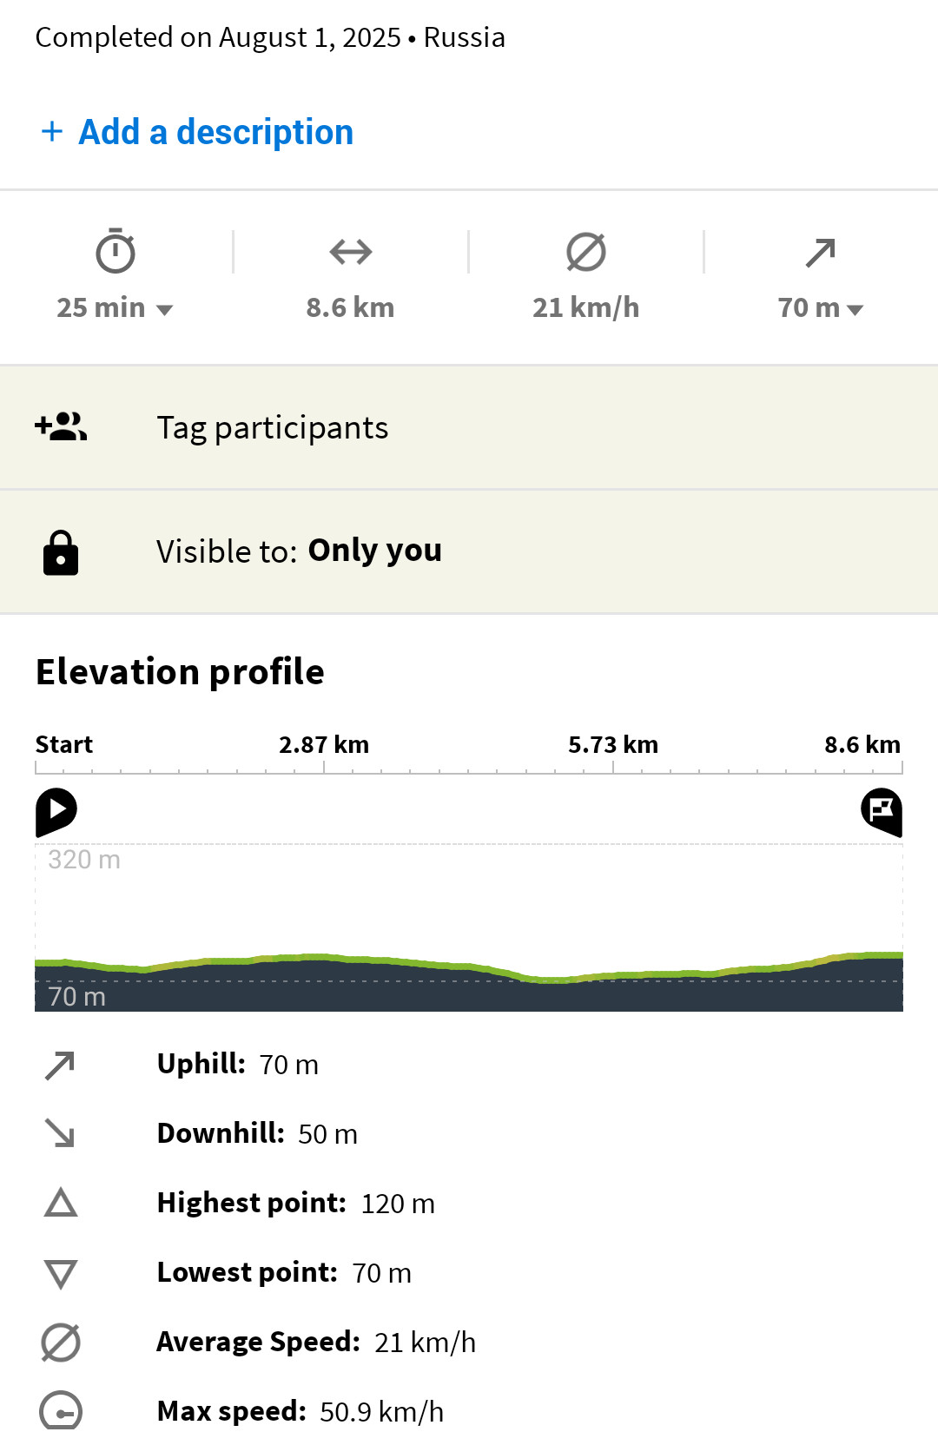The image size is (938, 1445).
Task: Tap the elevation gain arrow icon in stats bar
Action: (x=821, y=253)
